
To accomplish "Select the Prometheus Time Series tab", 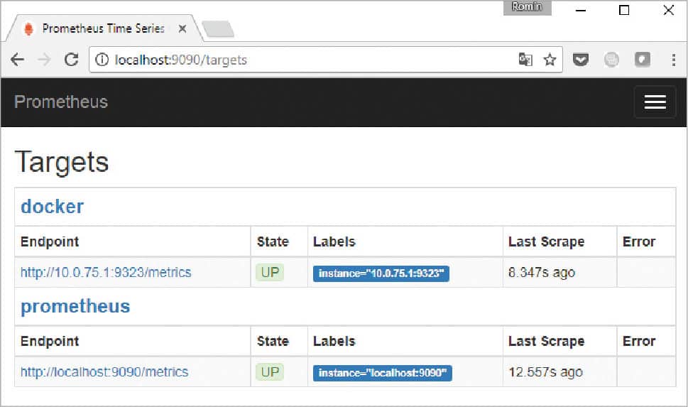I will tap(99, 28).
